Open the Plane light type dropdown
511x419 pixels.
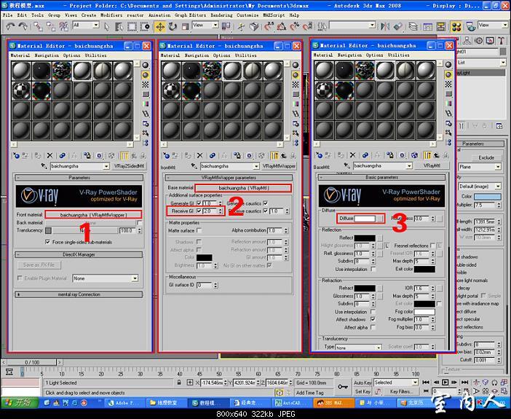[479, 167]
